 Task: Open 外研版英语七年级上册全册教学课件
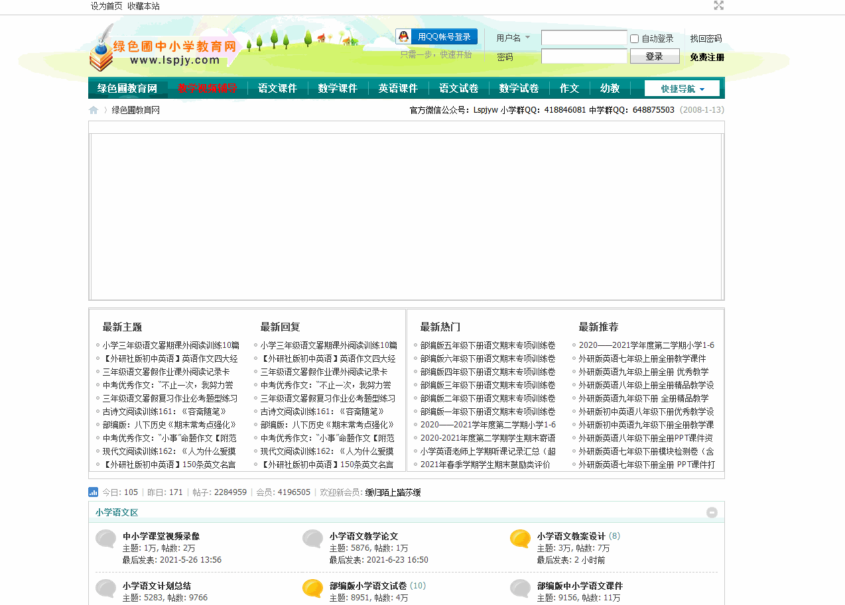(643, 358)
